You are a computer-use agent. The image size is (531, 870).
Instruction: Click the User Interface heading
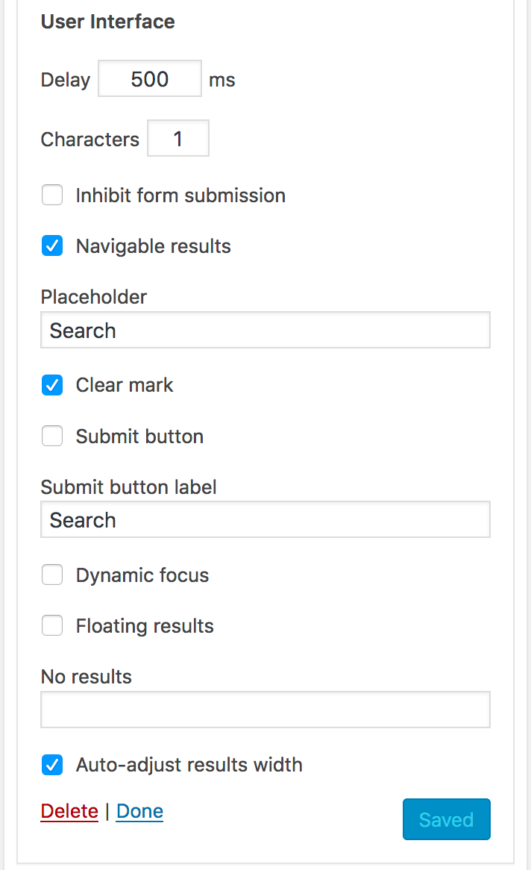[107, 22]
